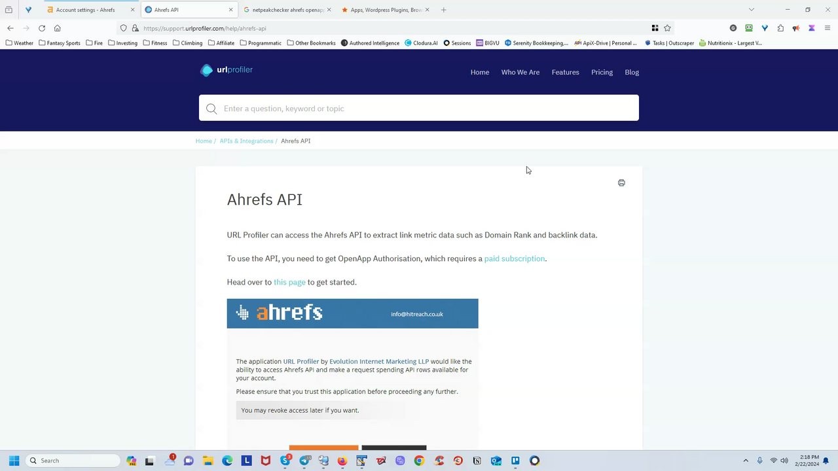838x471 pixels.
Task: Open the Fitness bookmarks folder
Action: (155, 43)
